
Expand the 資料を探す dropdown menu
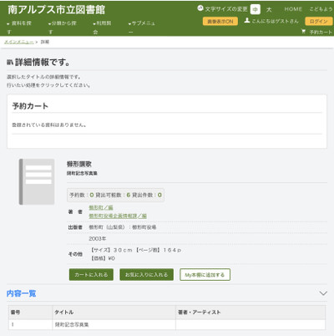[x=19, y=28]
